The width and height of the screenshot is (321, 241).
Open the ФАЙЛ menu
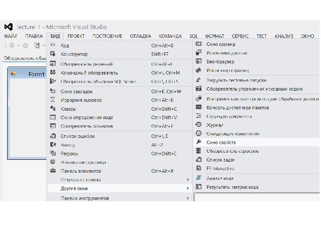(x=11, y=36)
